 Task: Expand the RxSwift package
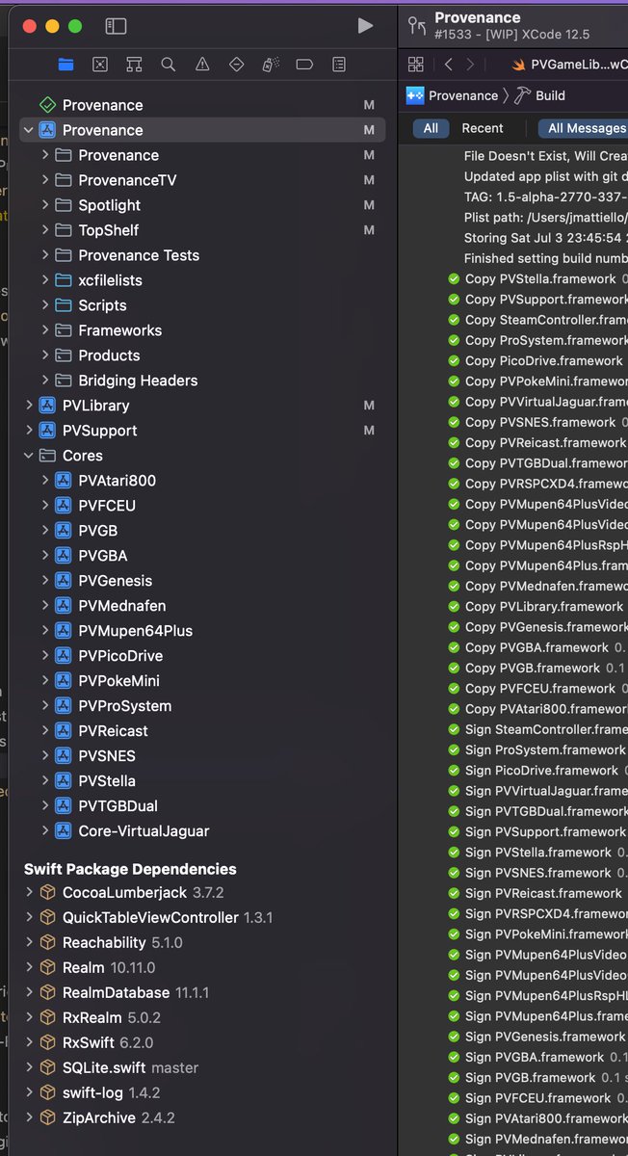(29, 1043)
